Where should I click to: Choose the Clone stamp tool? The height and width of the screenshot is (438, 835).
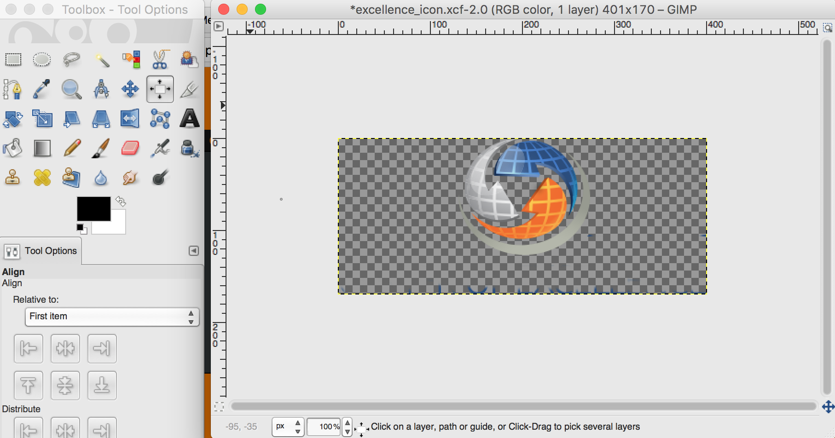point(13,178)
